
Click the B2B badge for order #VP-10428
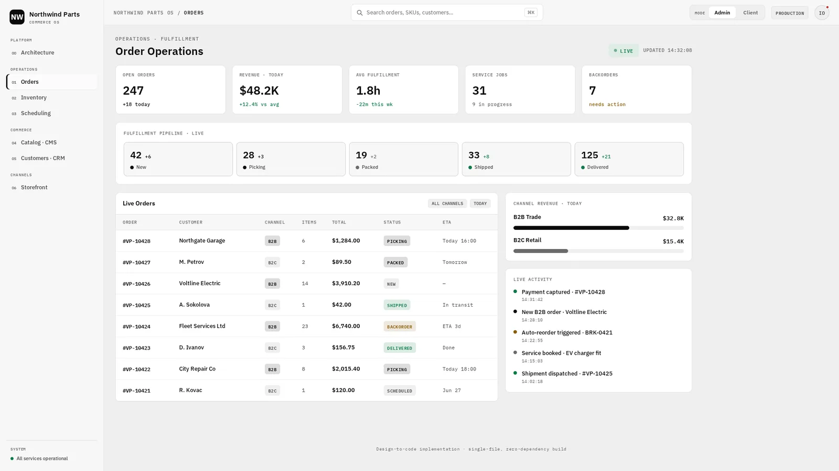(x=272, y=241)
